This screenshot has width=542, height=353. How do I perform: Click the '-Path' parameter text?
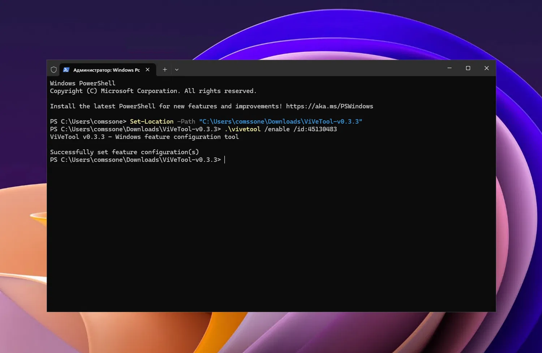(x=186, y=122)
